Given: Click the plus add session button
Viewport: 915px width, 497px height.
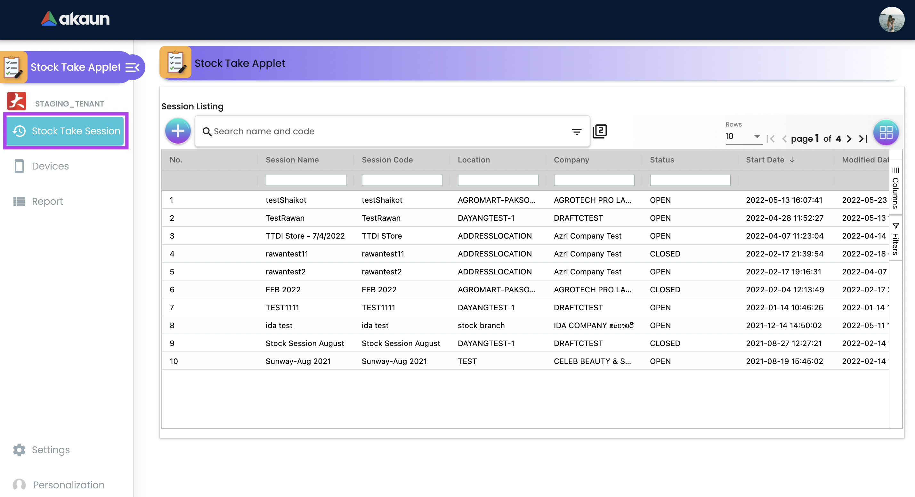Looking at the screenshot, I should [x=178, y=131].
